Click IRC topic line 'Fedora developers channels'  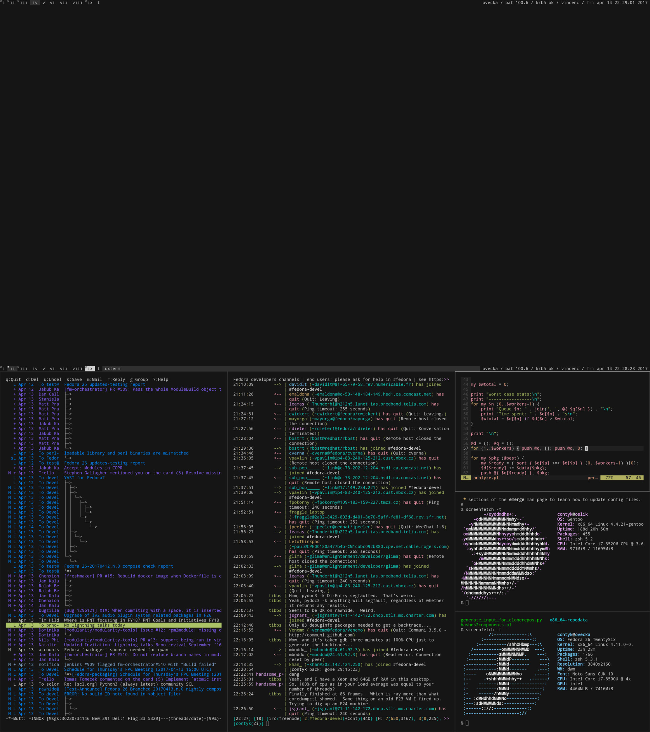(x=341, y=380)
